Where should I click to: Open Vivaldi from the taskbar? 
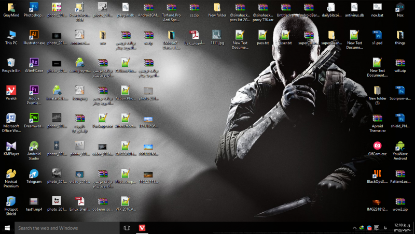pyautogui.click(x=142, y=228)
